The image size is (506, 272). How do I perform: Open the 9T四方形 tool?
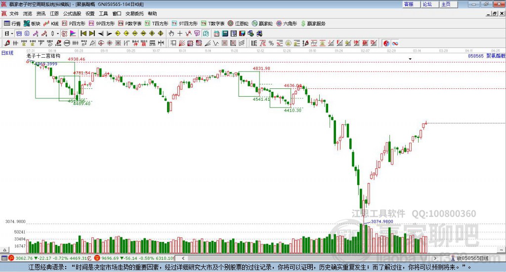pos(185,24)
